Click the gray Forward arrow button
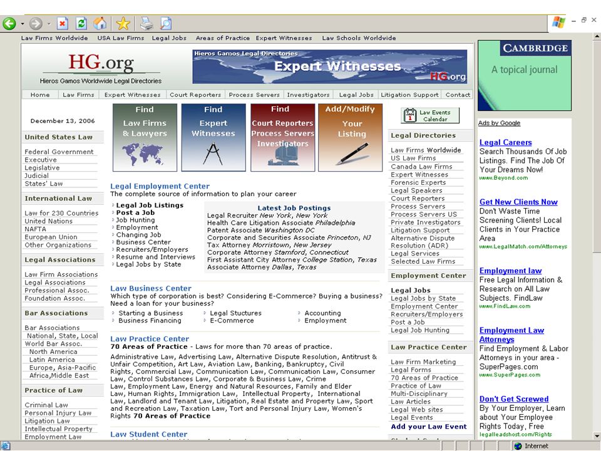The width and height of the screenshot is (601, 451). coord(36,24)
